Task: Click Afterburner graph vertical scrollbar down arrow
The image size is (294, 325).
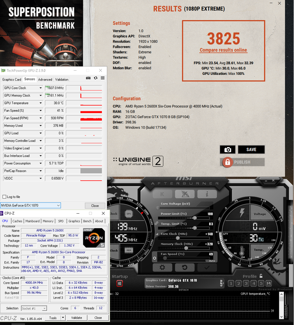Action: [281, 316]
